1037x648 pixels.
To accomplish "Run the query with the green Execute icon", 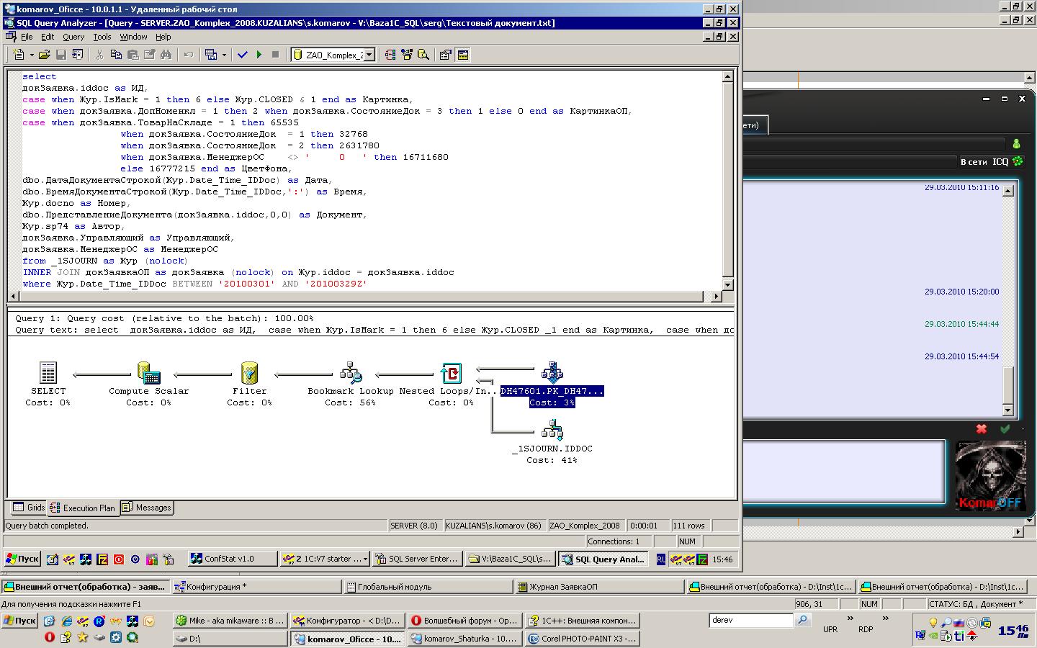I will tap(259, 55).
